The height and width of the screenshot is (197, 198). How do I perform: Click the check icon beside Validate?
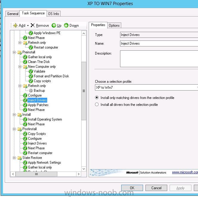[x=31, y=71]
